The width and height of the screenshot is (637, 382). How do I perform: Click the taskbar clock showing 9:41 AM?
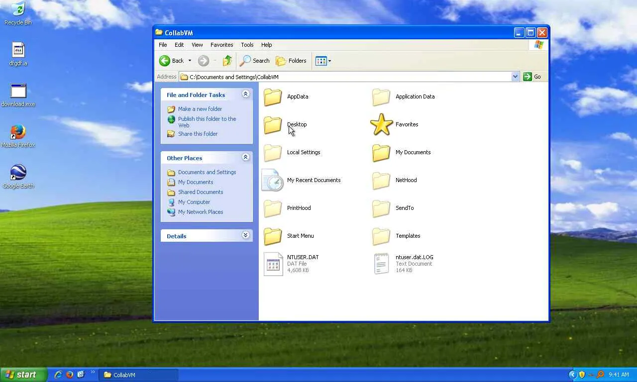619,375
